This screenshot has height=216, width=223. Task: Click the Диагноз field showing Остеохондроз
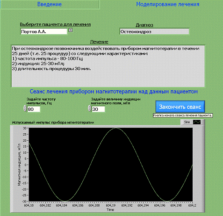pos(154,31)
